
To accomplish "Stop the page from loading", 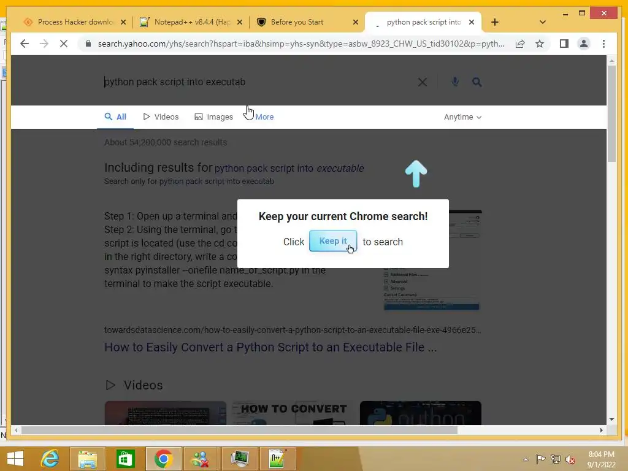I will (64, 44).
